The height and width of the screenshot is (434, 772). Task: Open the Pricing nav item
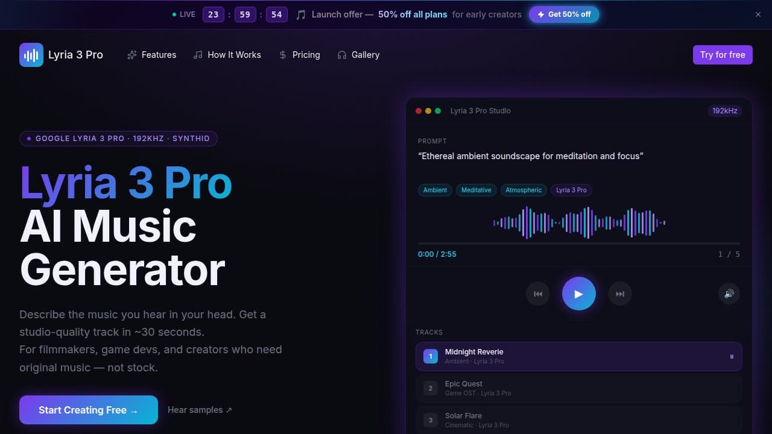(x=299, y=55)
